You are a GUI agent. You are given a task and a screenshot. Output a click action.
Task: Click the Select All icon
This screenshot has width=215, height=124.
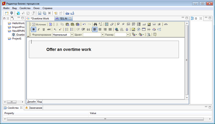pyautogui.click(x=107, y=24)
